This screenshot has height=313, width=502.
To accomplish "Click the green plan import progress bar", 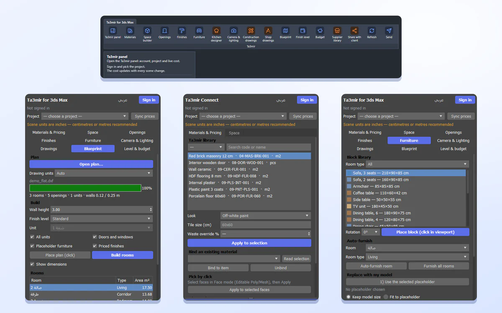I will coord(85,188).
